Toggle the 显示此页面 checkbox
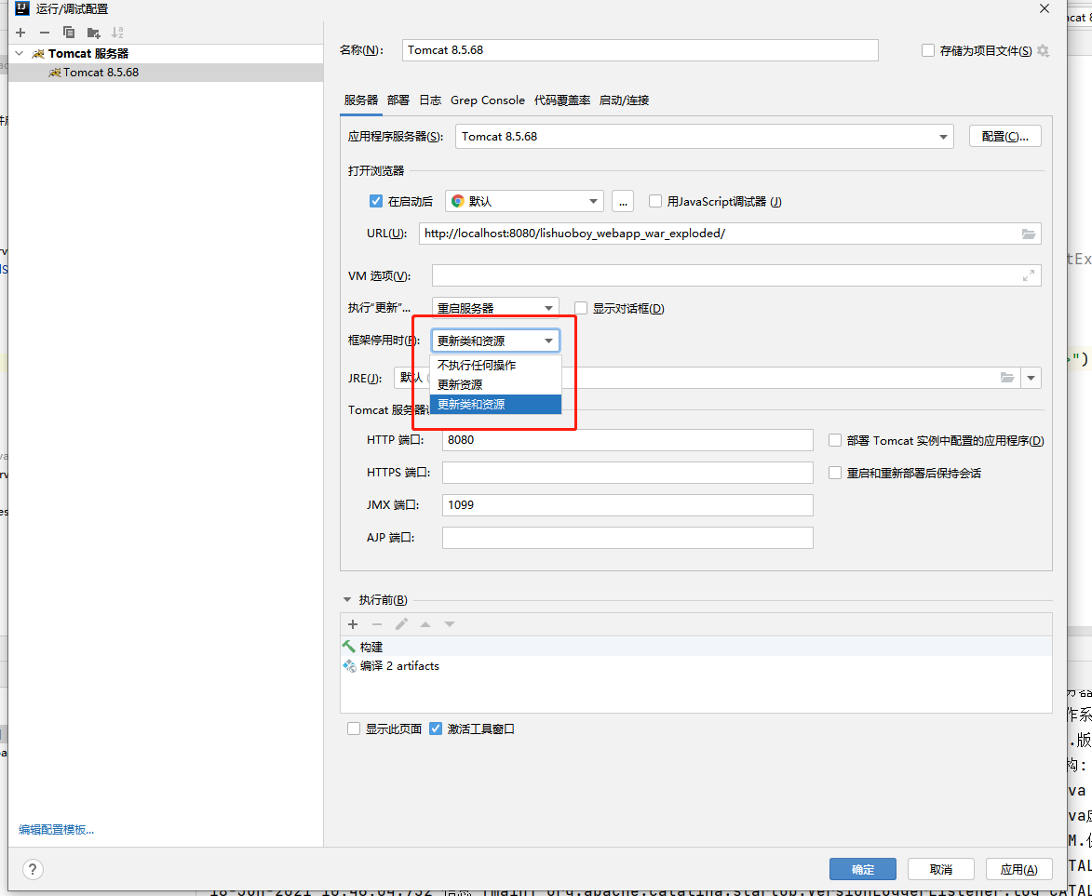This screenshot has width=1092, height=896. click(x=354, y=729)
